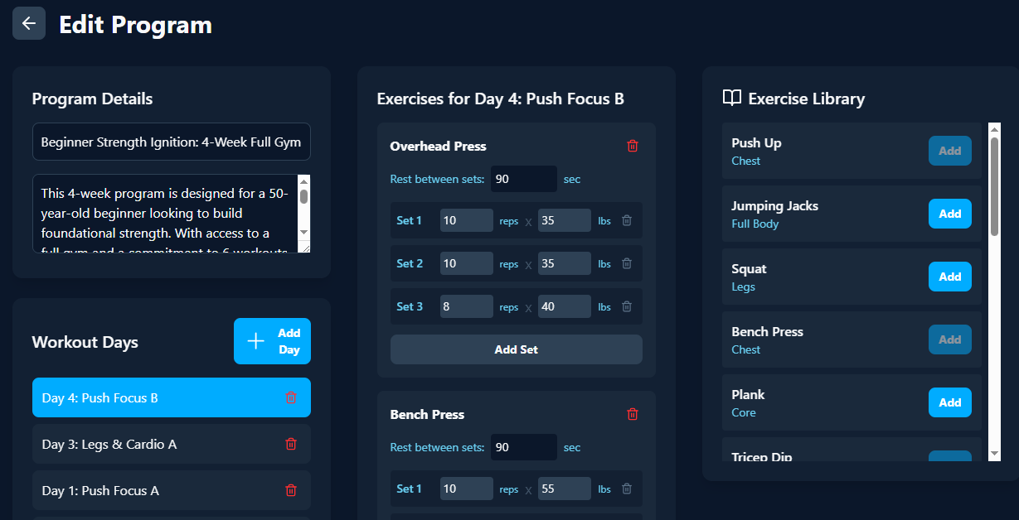Image resolution: width=1019 pixels, height=520 pixels.
Task: Click the Exercise Library scrollbar down arrow
Action: point(995,454)
